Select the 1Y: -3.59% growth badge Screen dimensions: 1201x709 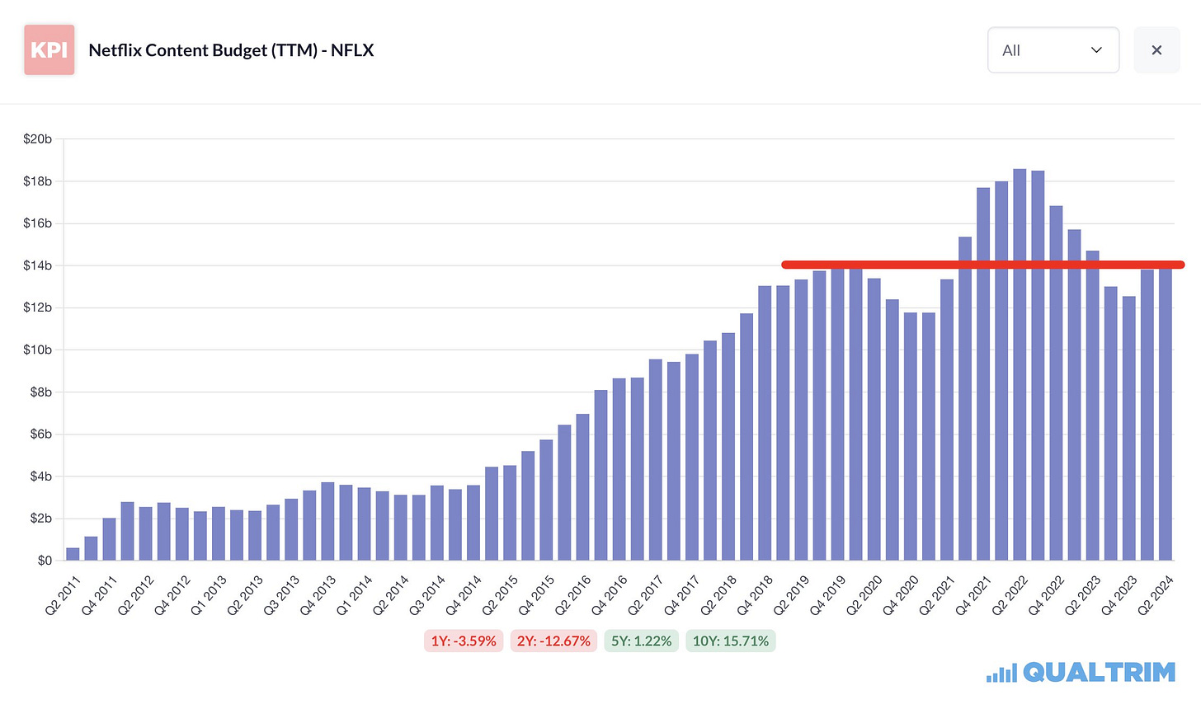coord(464,641)
